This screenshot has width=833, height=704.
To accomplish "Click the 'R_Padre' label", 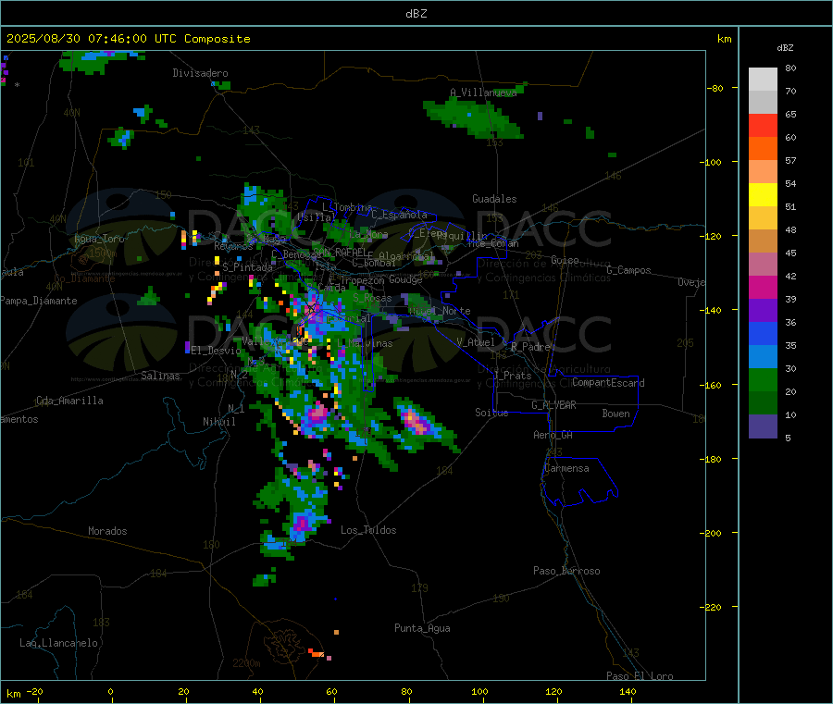I will 530,347.
